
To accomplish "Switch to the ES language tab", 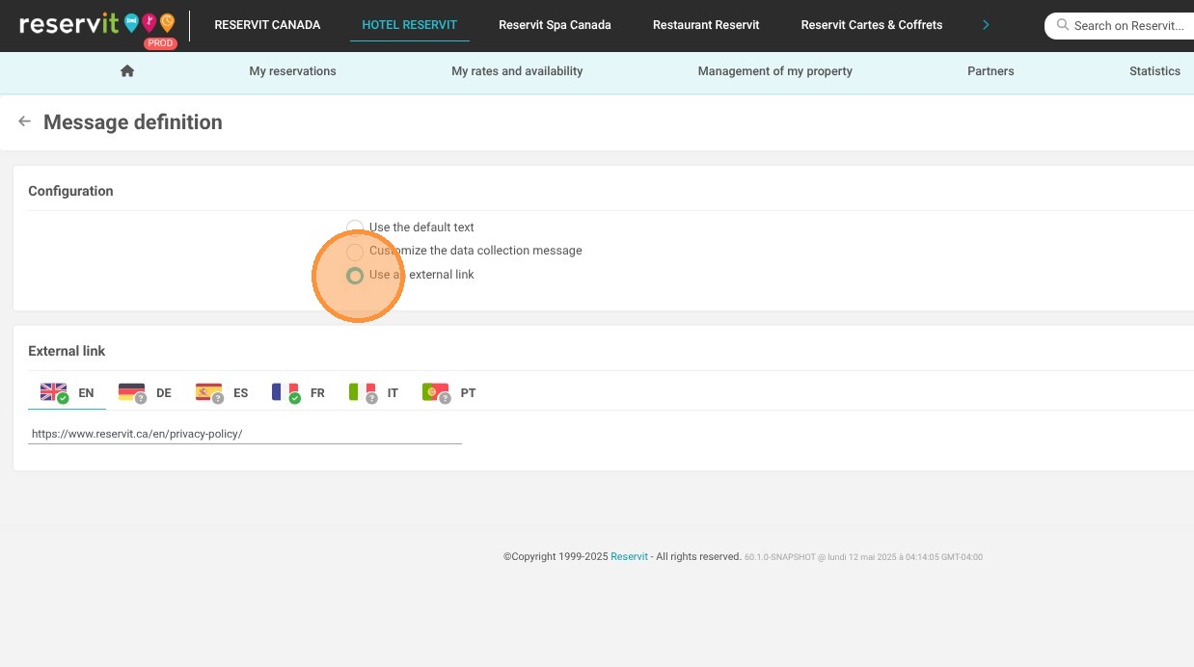I will (x=222, y=392).
